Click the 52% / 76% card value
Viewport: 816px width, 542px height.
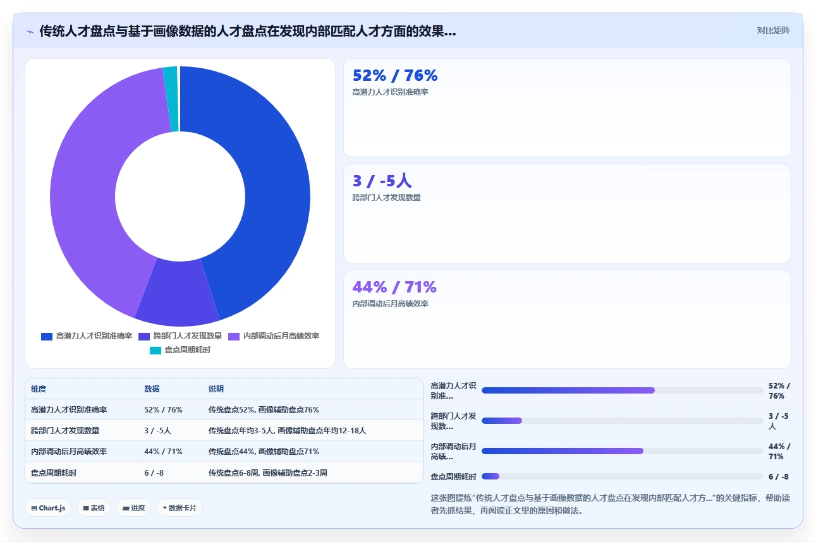pyautogui.click(x=395, y=76)
